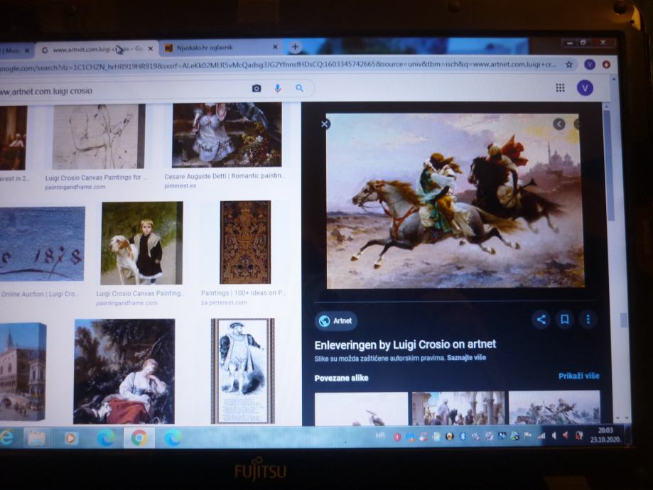Click Prikaži više for related images
This screenshot has height=490, width=653.
[578, 376]
